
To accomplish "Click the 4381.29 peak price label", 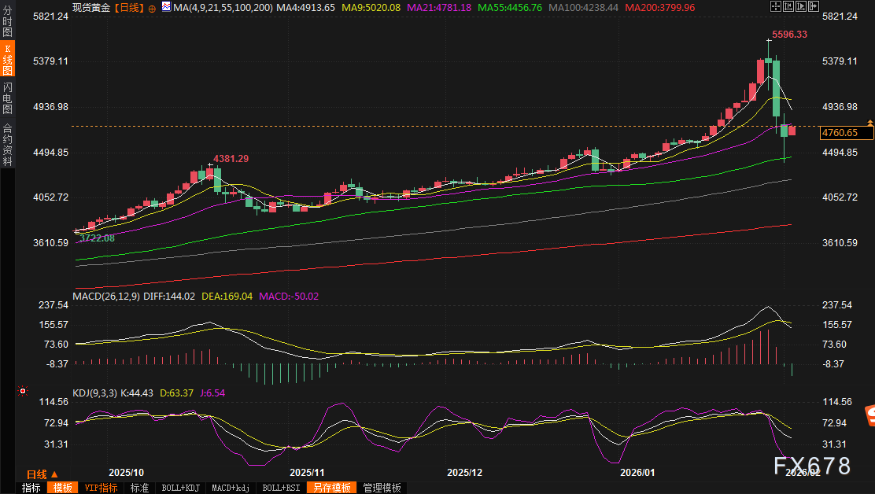I will tap(231, 159).
